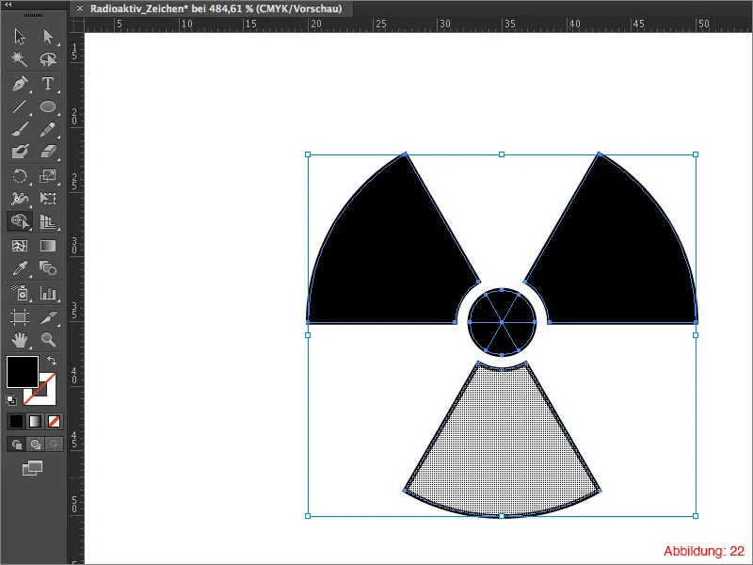The height and width of the screenshot is (565, 753).
Task: Select the Blob Brush tool
Action: (x=20, y=152)
